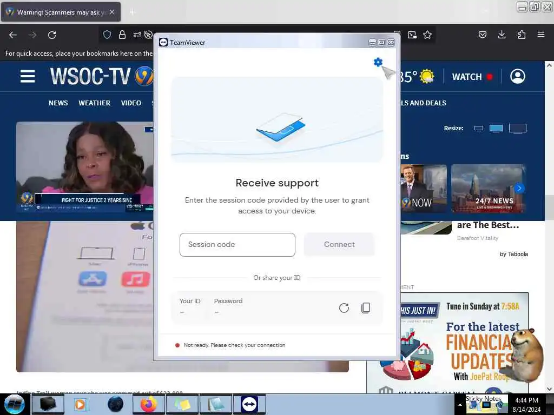Go back with Firefox back arrow
554x415 pixels.
pos(13,35)
